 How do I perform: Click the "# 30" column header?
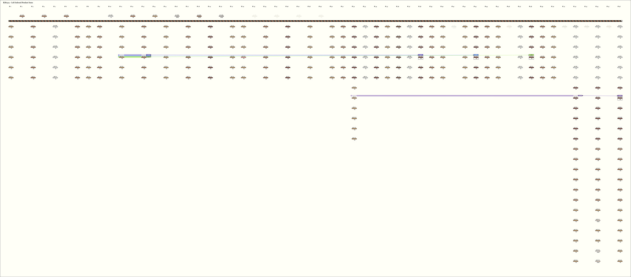pyautogui.click(x=331, y=6)
